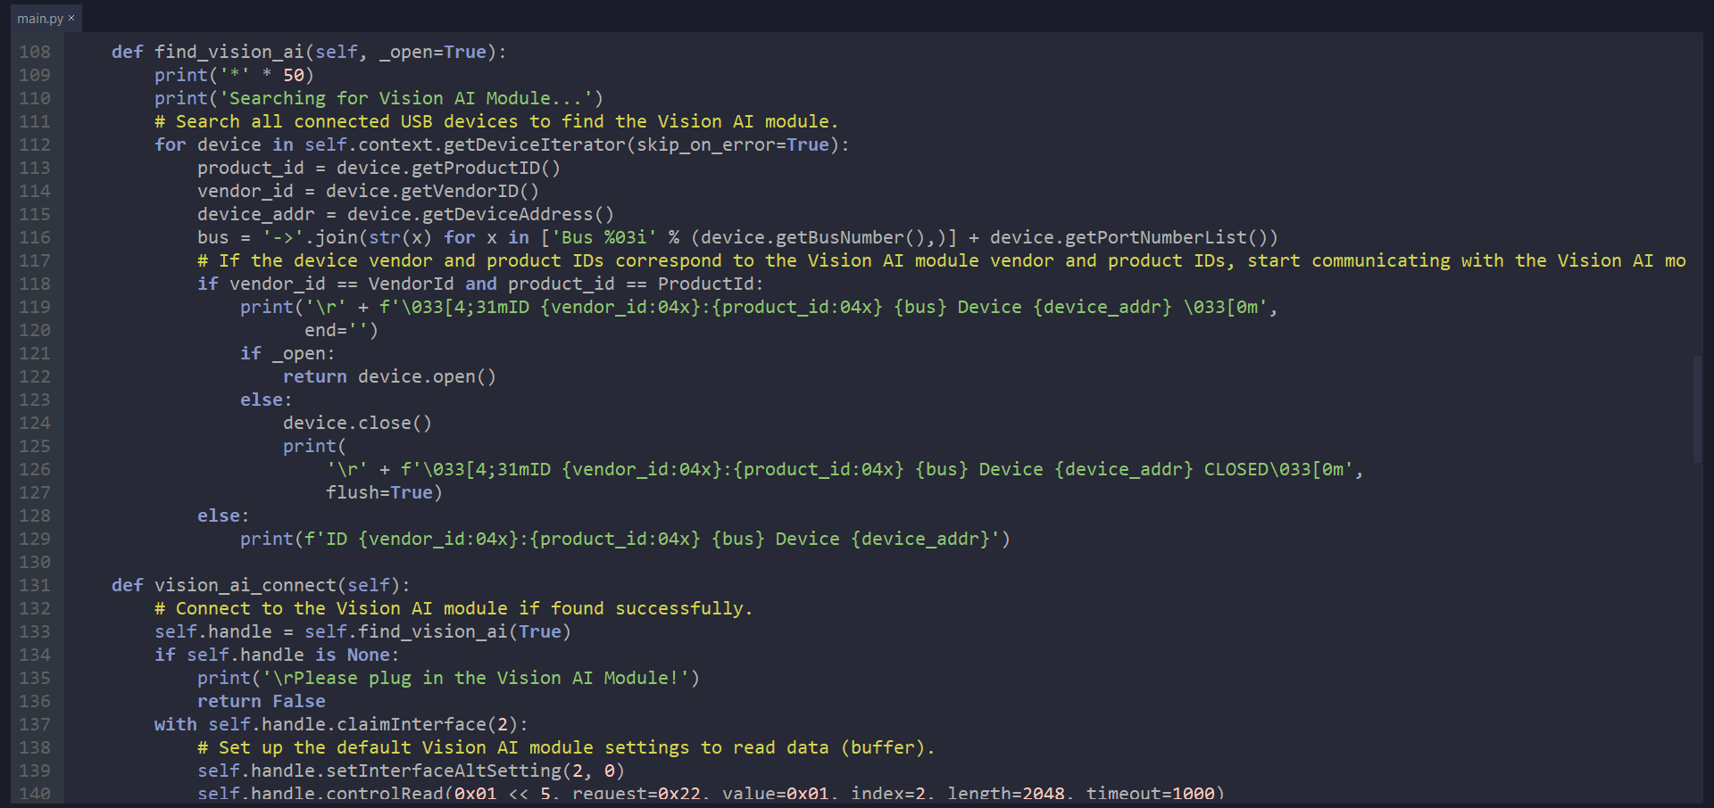Close the main.py tab
This screenshot has height=808, width=1714.
point(71,18)
